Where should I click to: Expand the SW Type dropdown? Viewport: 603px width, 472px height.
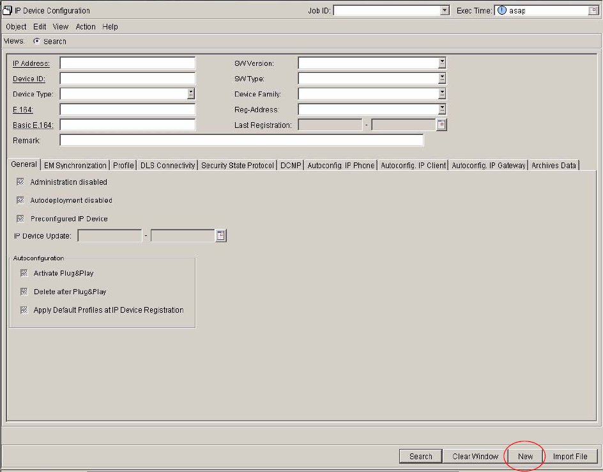pos(442,78)
